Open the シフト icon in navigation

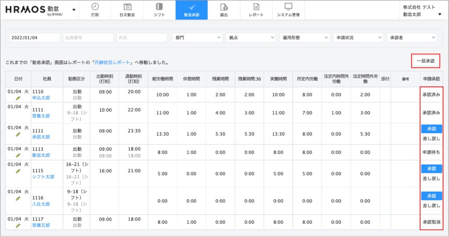(160, 7)
